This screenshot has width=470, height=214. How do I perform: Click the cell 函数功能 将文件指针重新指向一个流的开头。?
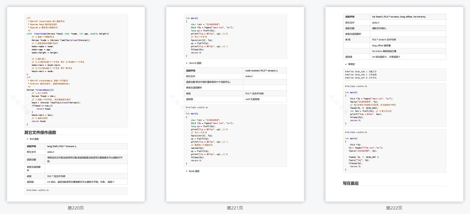(x=214, y=82)
